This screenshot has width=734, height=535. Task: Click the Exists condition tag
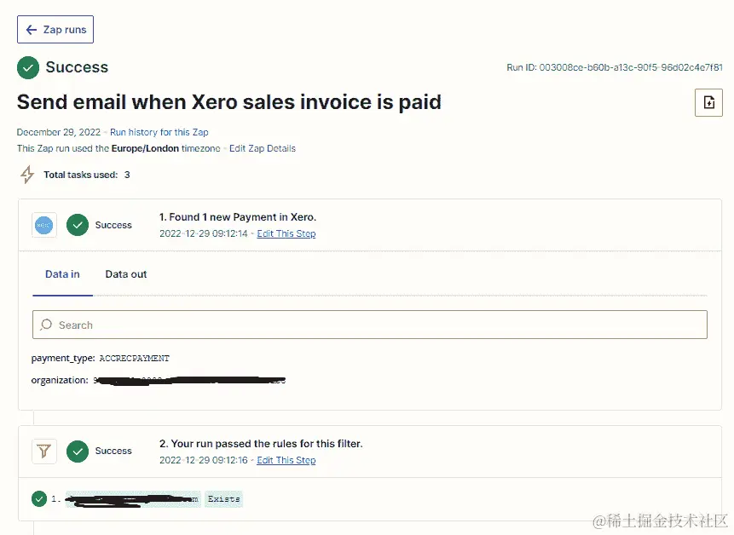click(223, 499)
